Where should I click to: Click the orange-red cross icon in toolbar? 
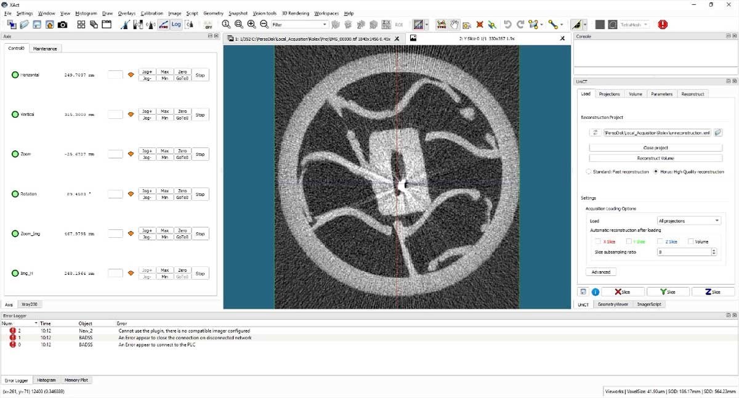(480, 25)
